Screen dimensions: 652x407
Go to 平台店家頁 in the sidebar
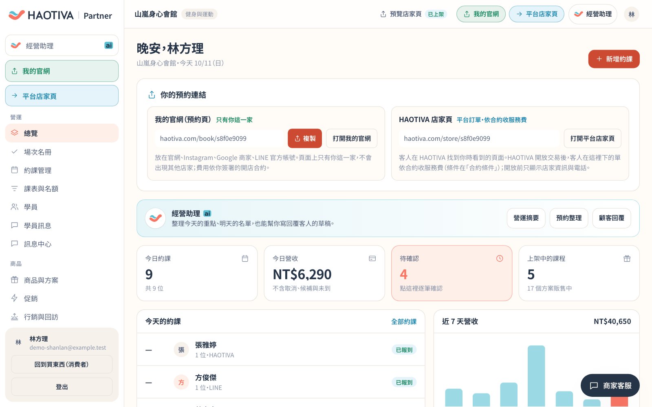62,96
